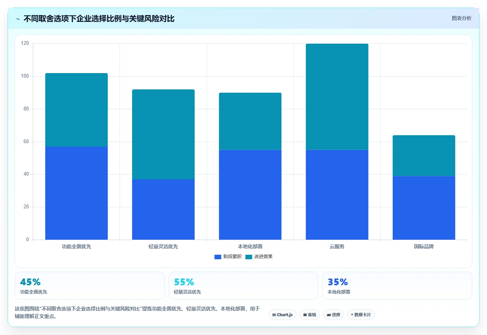Viewport: 487px width, 335px height.
Task: Click the teal 改进效果 legend color box
Action: [x=249, y=257]
